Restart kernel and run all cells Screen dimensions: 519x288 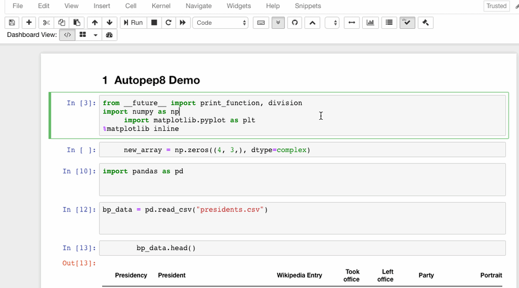pyautogui.click(x=183, y=22)
